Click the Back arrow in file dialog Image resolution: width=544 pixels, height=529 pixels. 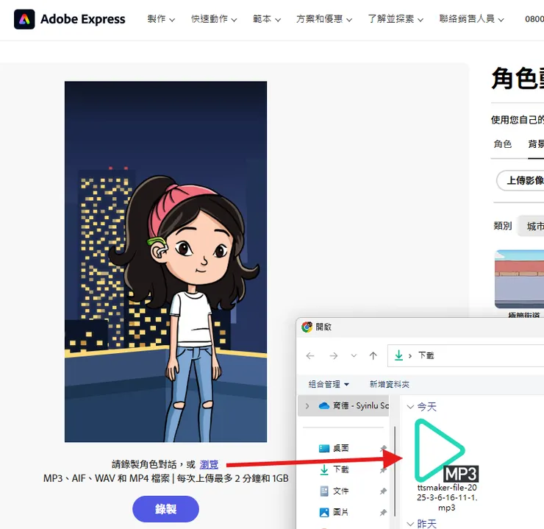coord(310,355)
